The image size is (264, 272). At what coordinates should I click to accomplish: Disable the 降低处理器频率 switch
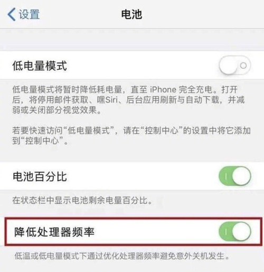pyautogui.click(x=235, y=231)
